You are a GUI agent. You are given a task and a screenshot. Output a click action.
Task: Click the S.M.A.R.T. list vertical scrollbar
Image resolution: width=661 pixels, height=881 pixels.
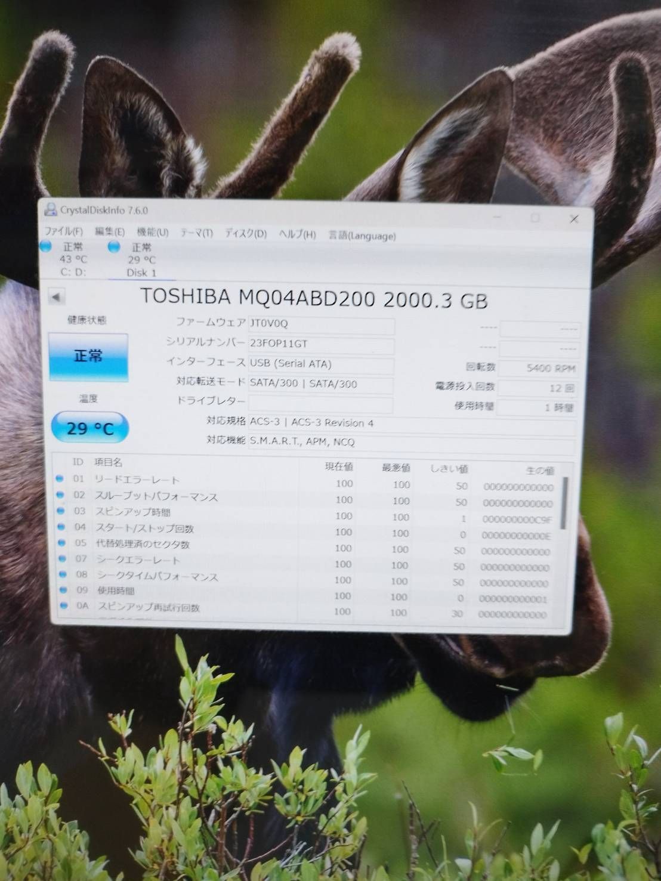pos(564,502)
